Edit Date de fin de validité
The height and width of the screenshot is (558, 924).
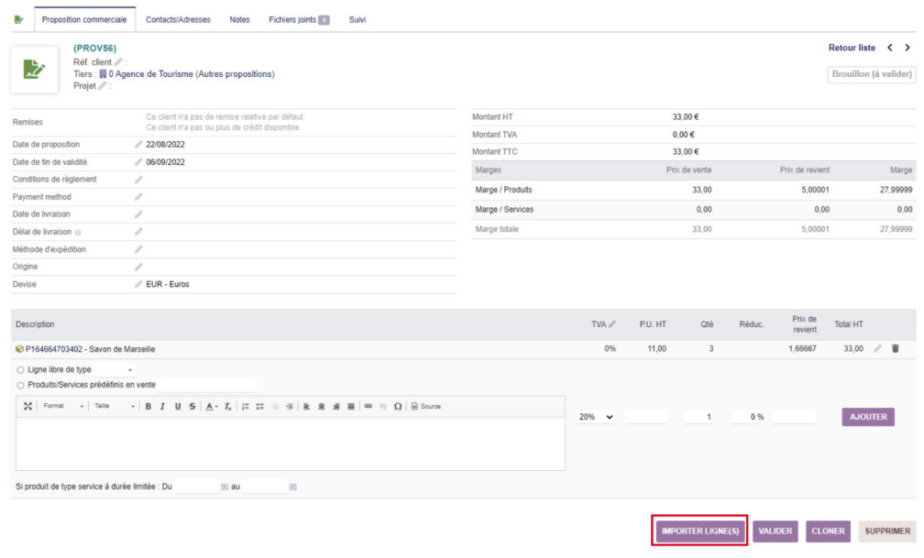(138, 162)
